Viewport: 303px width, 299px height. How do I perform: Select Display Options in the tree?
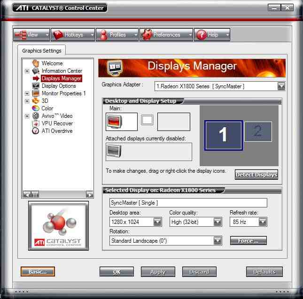(x=59, y=86)
